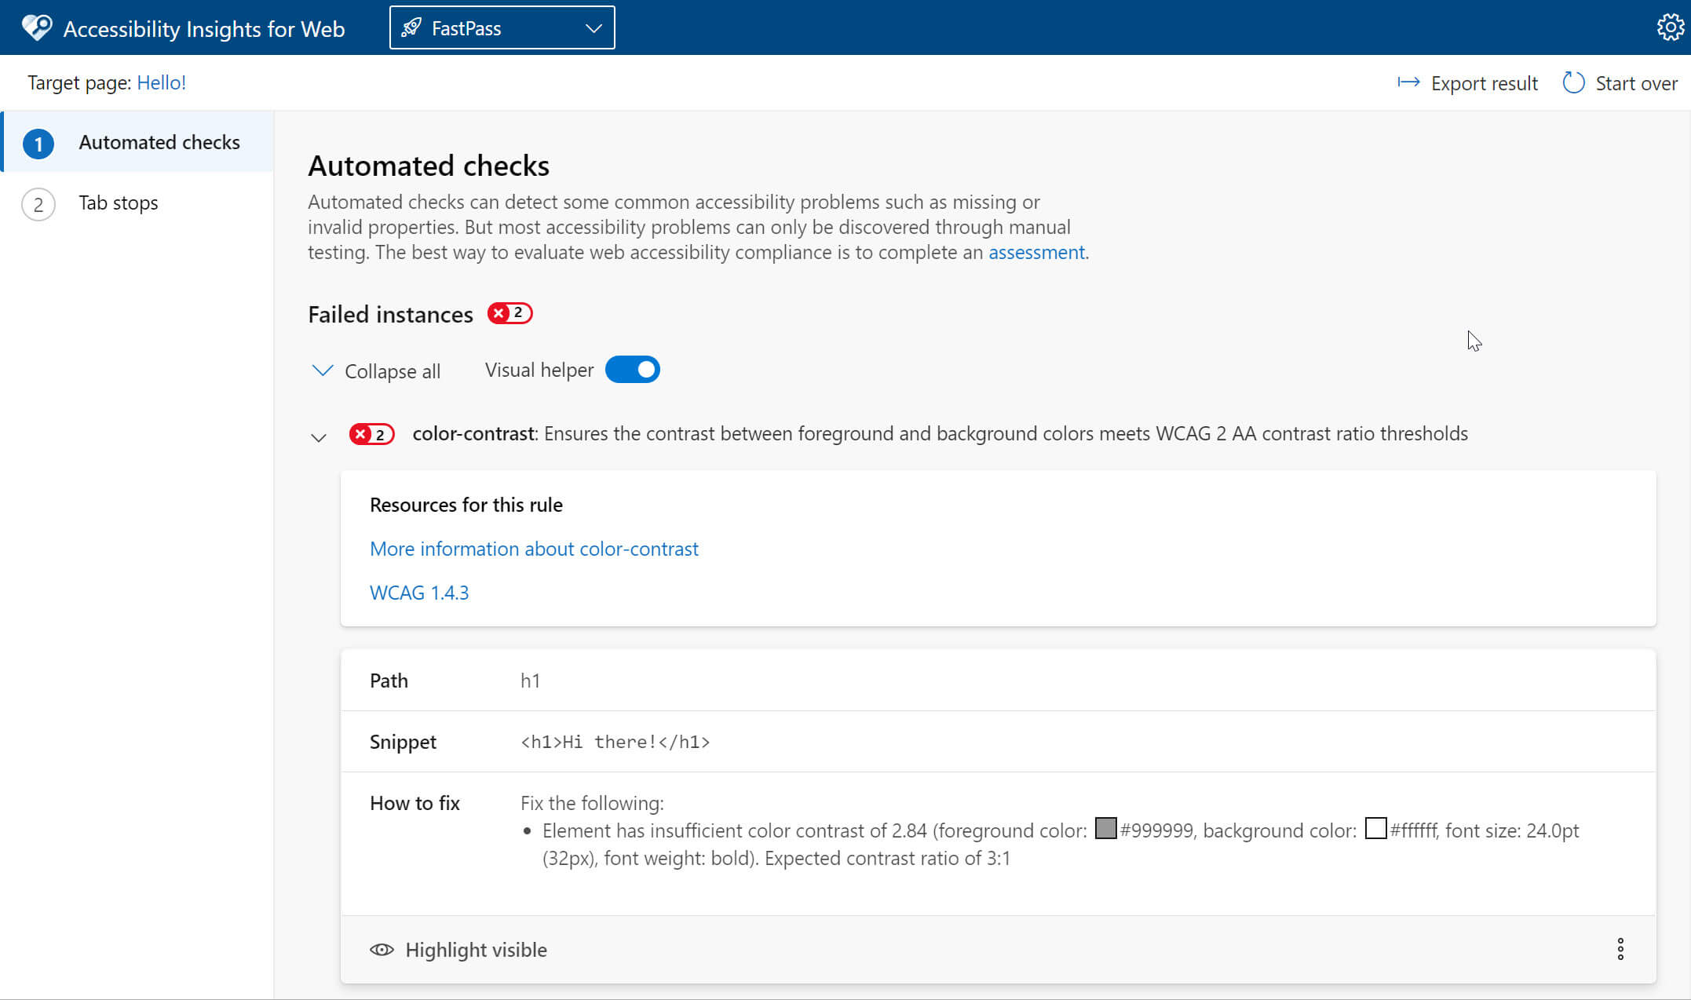Expand the Tab stops section
1691x1000 pixels.
(117, 203)
